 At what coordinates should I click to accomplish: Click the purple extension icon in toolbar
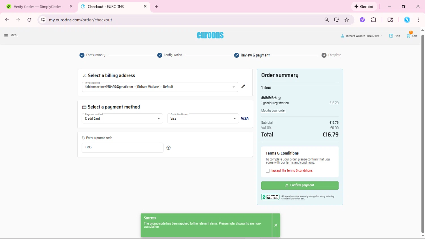tap(362, 20)
